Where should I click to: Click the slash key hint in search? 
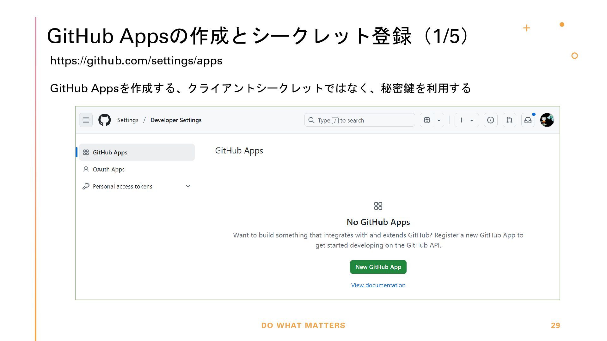(335, 121)
